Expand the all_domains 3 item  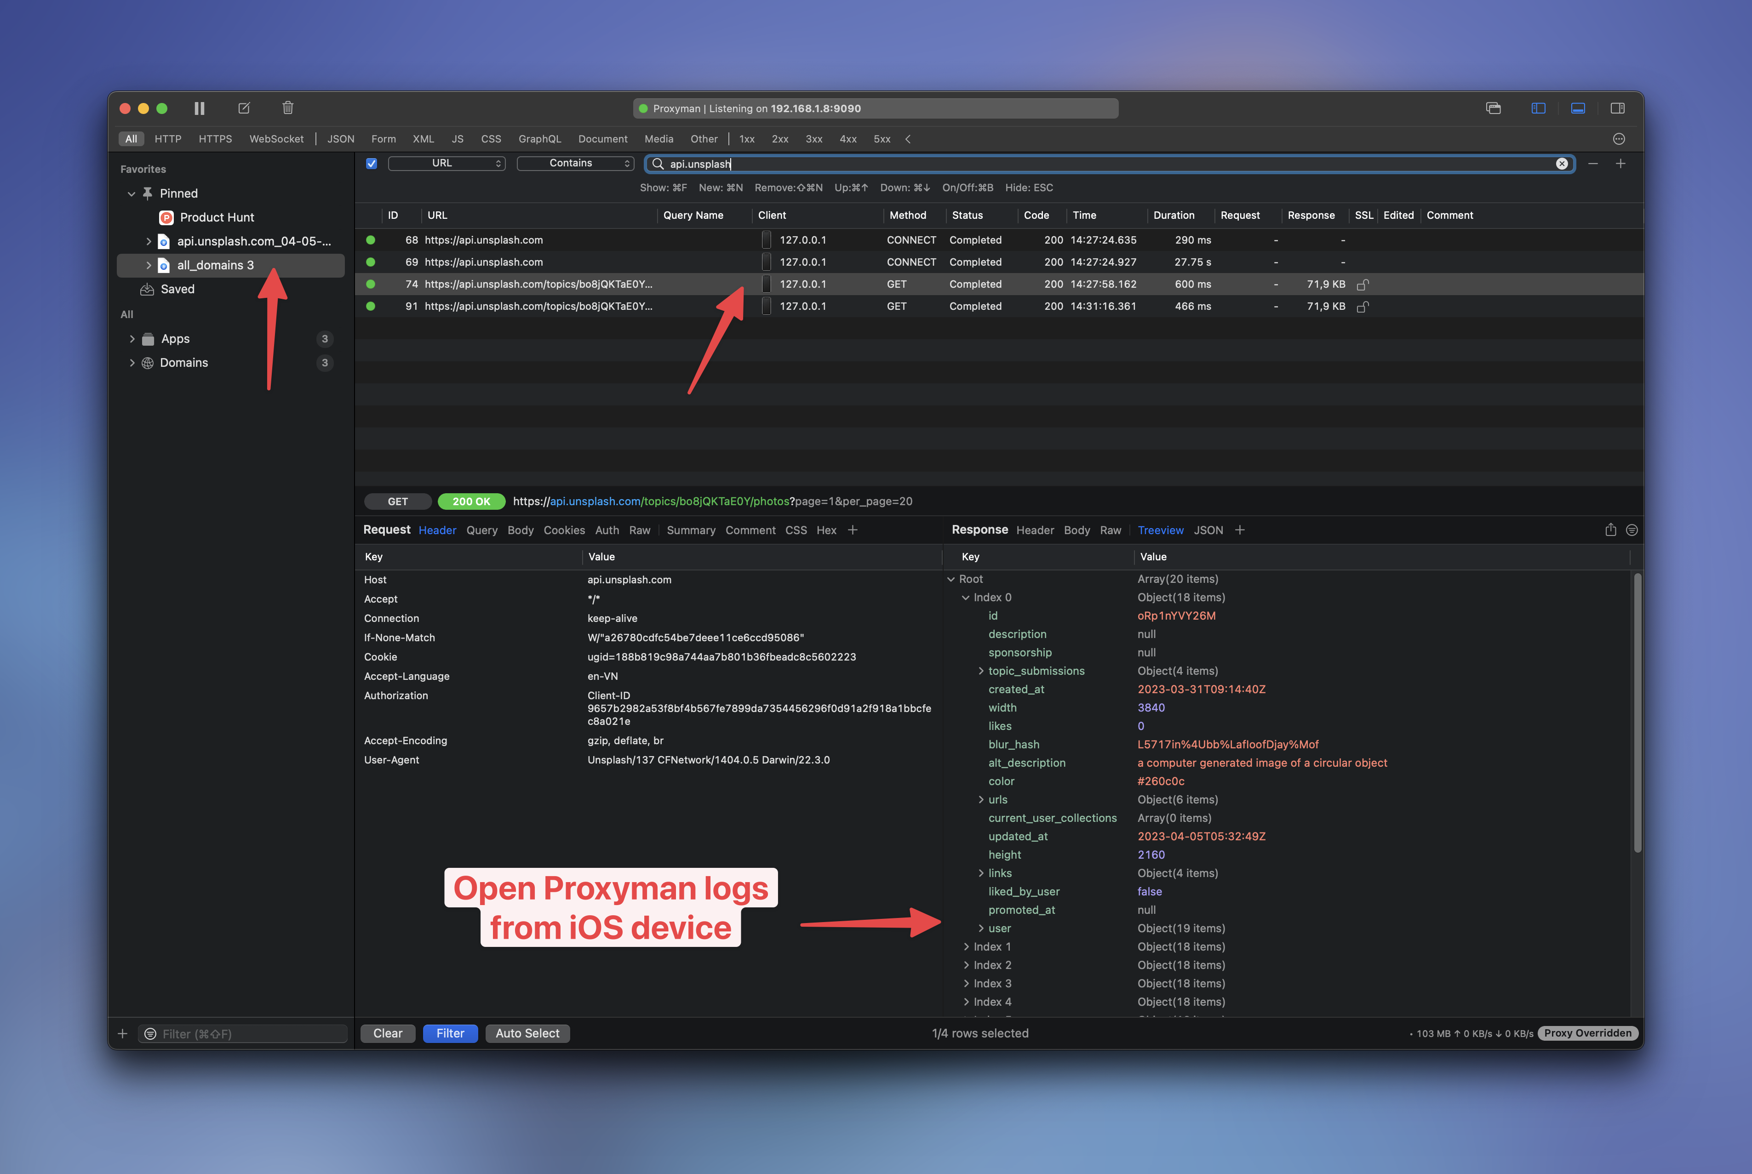(x=149, y=265)
